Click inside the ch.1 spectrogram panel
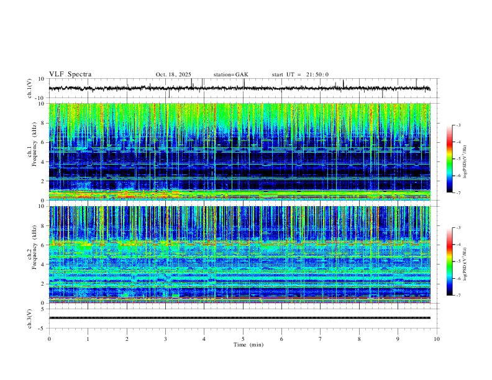 [239, 152]
